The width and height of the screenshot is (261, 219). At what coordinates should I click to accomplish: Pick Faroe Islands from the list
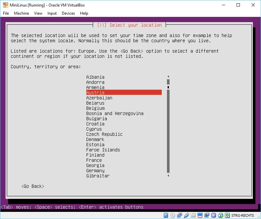pos(103,150)
